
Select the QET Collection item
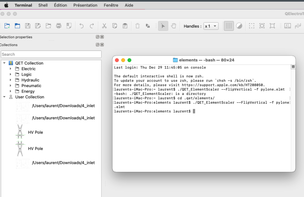[29, 63]
